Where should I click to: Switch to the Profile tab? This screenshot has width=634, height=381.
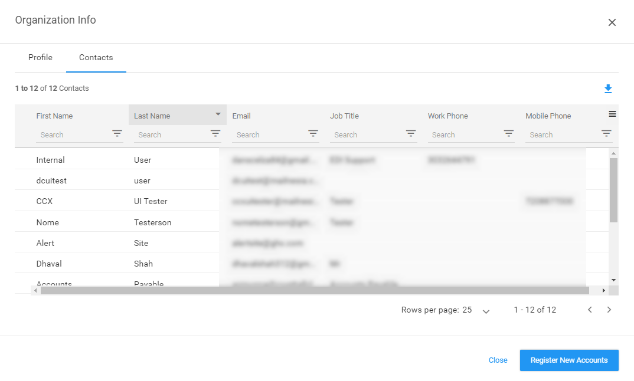tap(40, 57)
